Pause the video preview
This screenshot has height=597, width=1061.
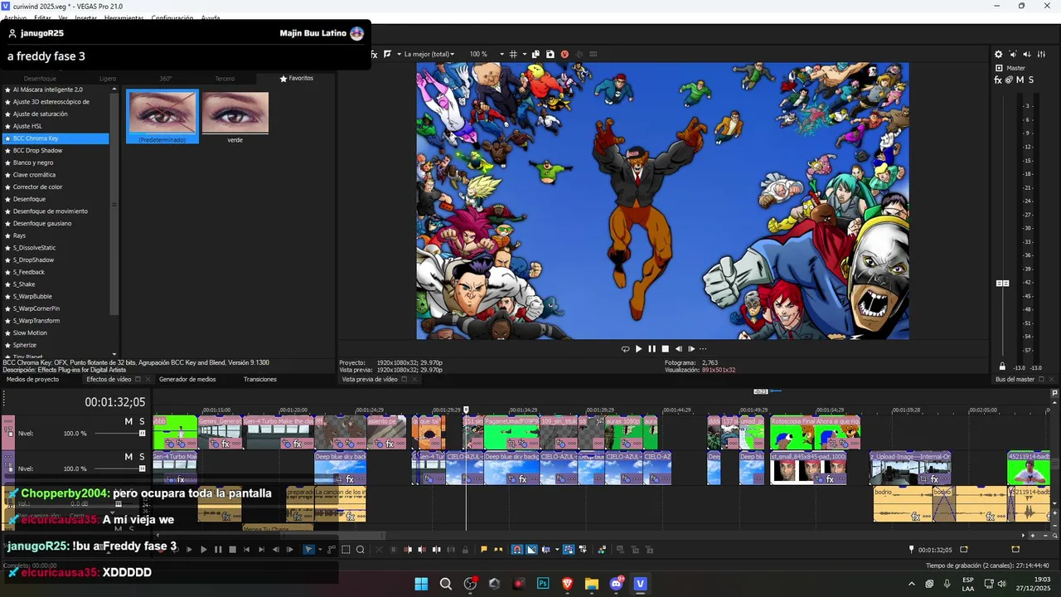pyautogui.click(x=652, y=349)
